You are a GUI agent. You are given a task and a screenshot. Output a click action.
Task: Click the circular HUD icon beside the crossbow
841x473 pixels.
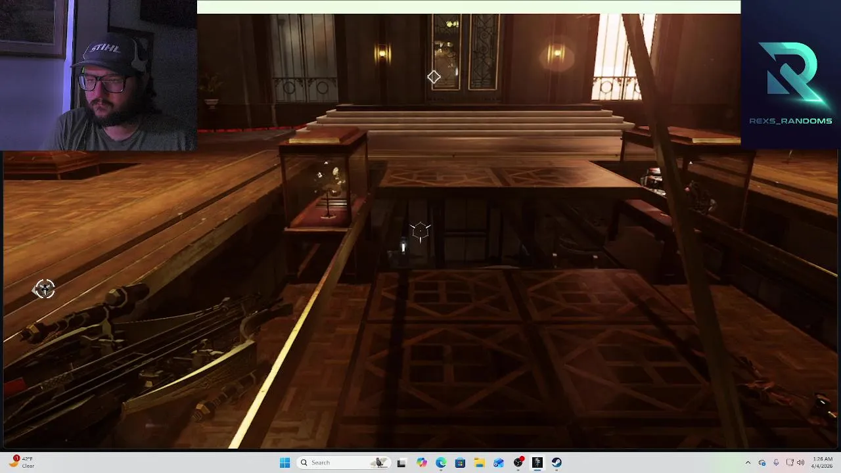(x=44, y=288)
